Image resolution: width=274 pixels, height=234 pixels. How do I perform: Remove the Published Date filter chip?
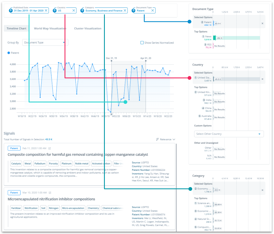tap(46, 11)
